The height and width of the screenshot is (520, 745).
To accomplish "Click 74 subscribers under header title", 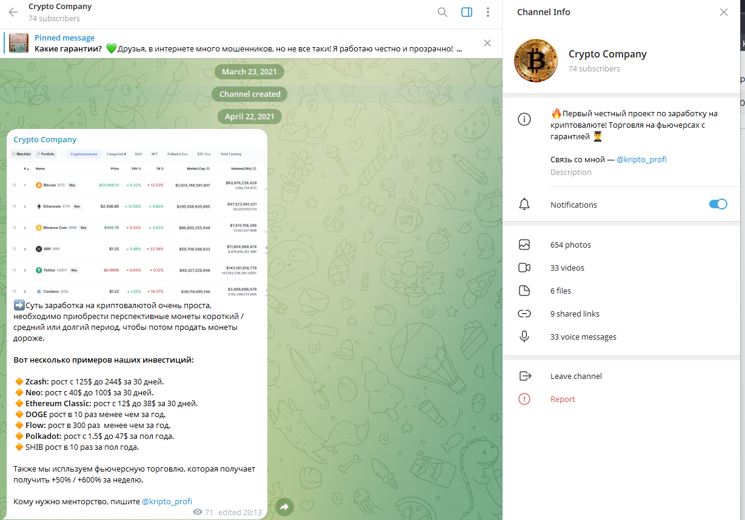I will pyautogui.click(x=54, y=19).
